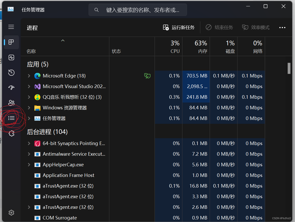Screen dimensions: 295x222
Task: Click the Microsoft Edge 0.1 Mbps cell
Action: (x=251, y=76)
